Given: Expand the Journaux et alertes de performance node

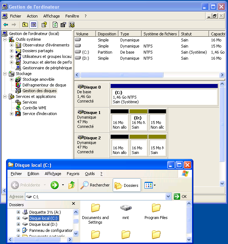Looking at the screenshot, I should (11, 62).
